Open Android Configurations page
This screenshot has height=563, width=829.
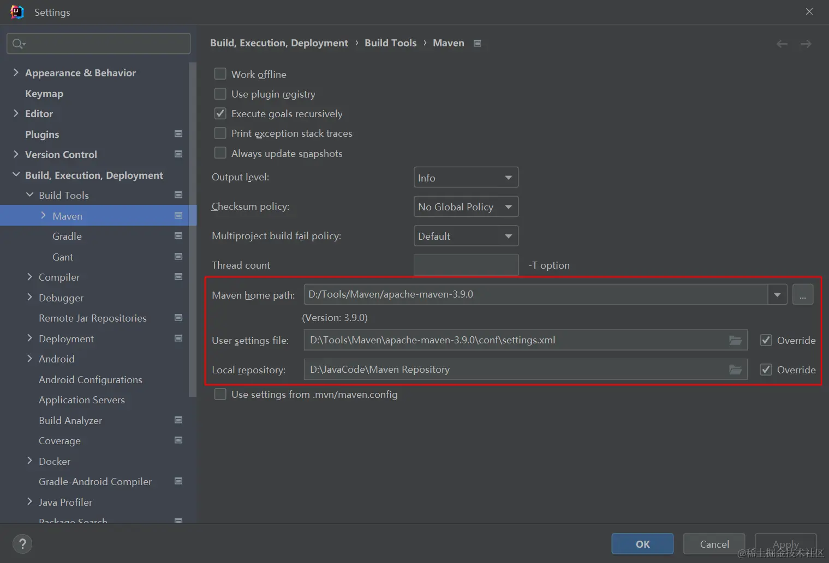[x=91, y=379]
